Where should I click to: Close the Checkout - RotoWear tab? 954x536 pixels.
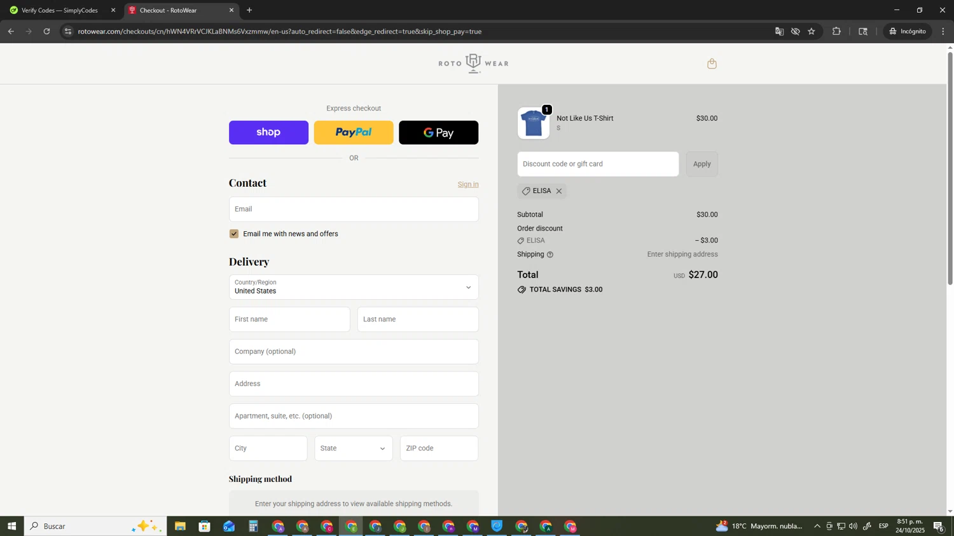point(232,10)
